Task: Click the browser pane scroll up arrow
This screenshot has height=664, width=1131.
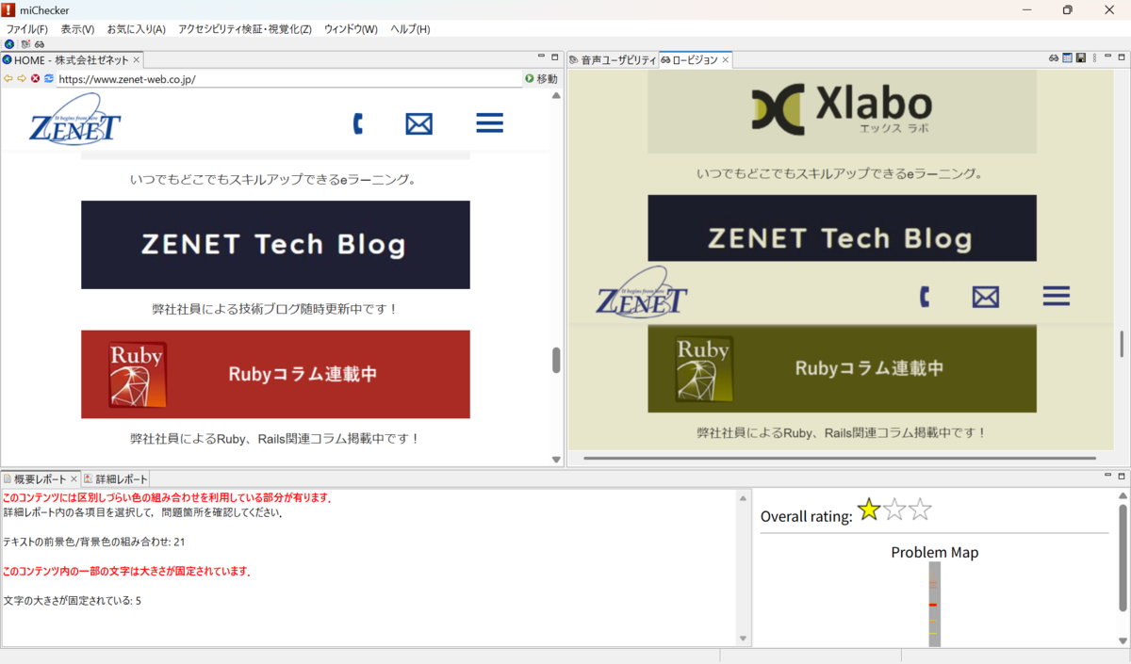Action: pos(556,95)
